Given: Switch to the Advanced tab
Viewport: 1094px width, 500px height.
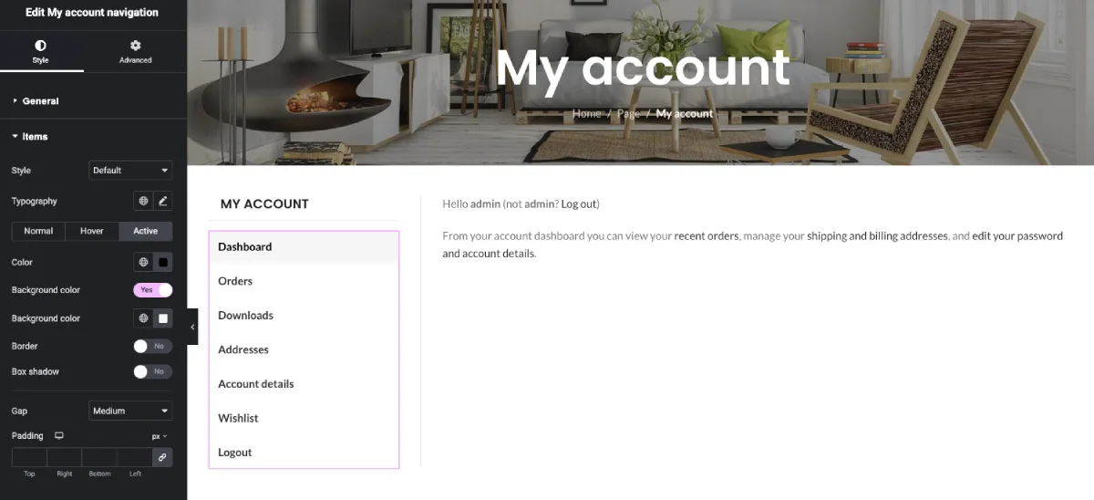Looking at the screenshot, I should click(135, 51).
